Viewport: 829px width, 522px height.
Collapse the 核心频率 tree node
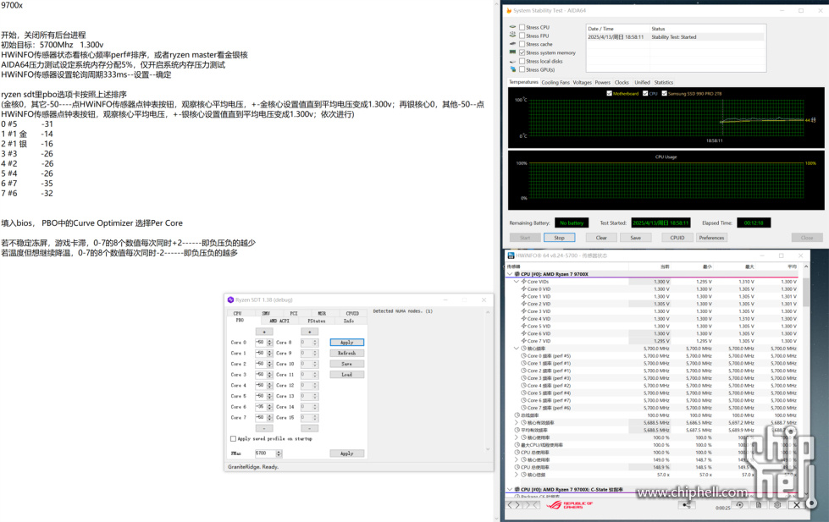coord(517,349)
